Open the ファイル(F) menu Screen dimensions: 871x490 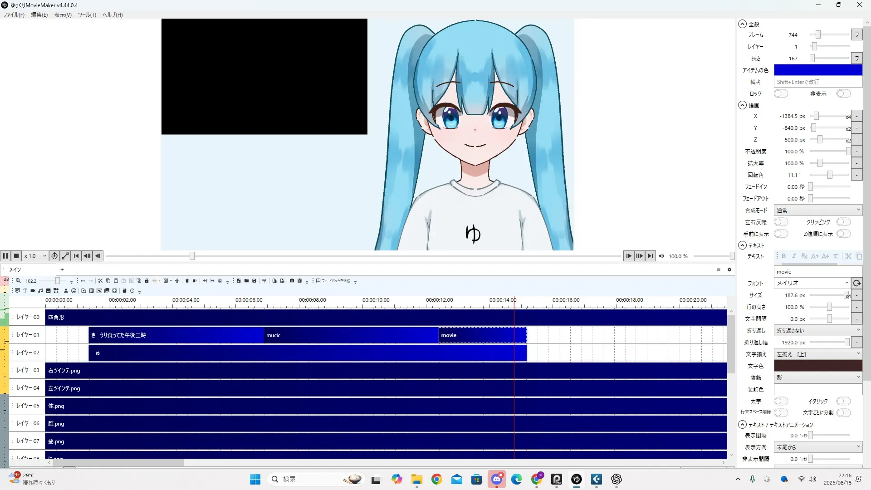[14, 15]
